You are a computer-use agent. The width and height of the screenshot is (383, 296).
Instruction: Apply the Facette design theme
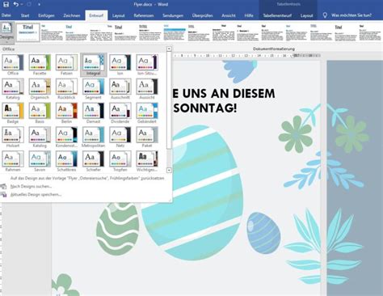tap(40, 65)
